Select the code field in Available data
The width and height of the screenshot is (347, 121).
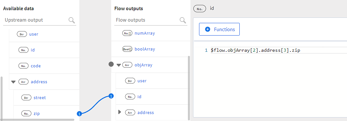coord(36,66)
